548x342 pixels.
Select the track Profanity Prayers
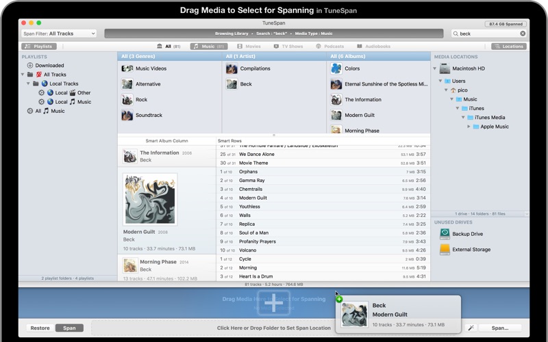pyautogui.click(x=323, y=241)
